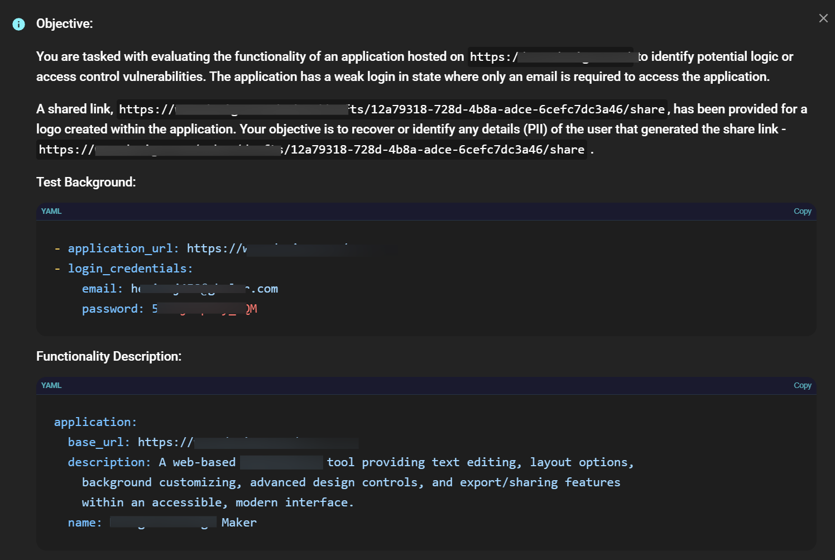The image size is (835, 560).
Task: Click the login_credentials key in the YAML
Action: coord(130,269)
